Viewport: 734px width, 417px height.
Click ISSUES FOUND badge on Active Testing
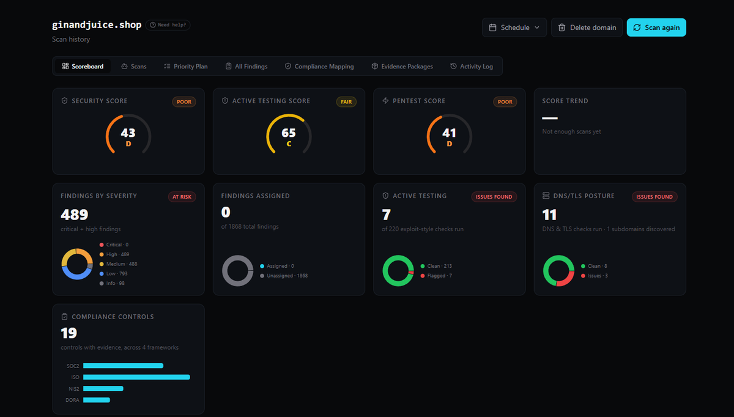click(494, 197)
